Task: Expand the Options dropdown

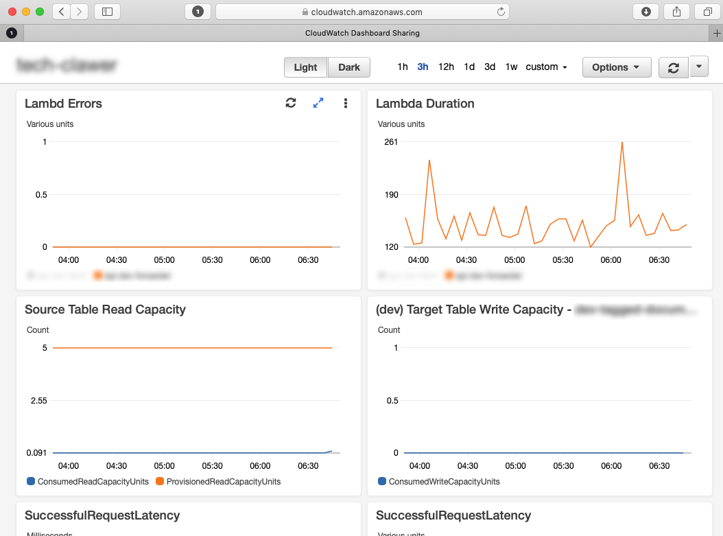Action: coord(617,67)
